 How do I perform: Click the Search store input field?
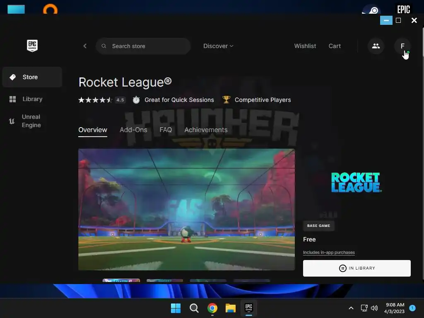[x=143, y=46]
